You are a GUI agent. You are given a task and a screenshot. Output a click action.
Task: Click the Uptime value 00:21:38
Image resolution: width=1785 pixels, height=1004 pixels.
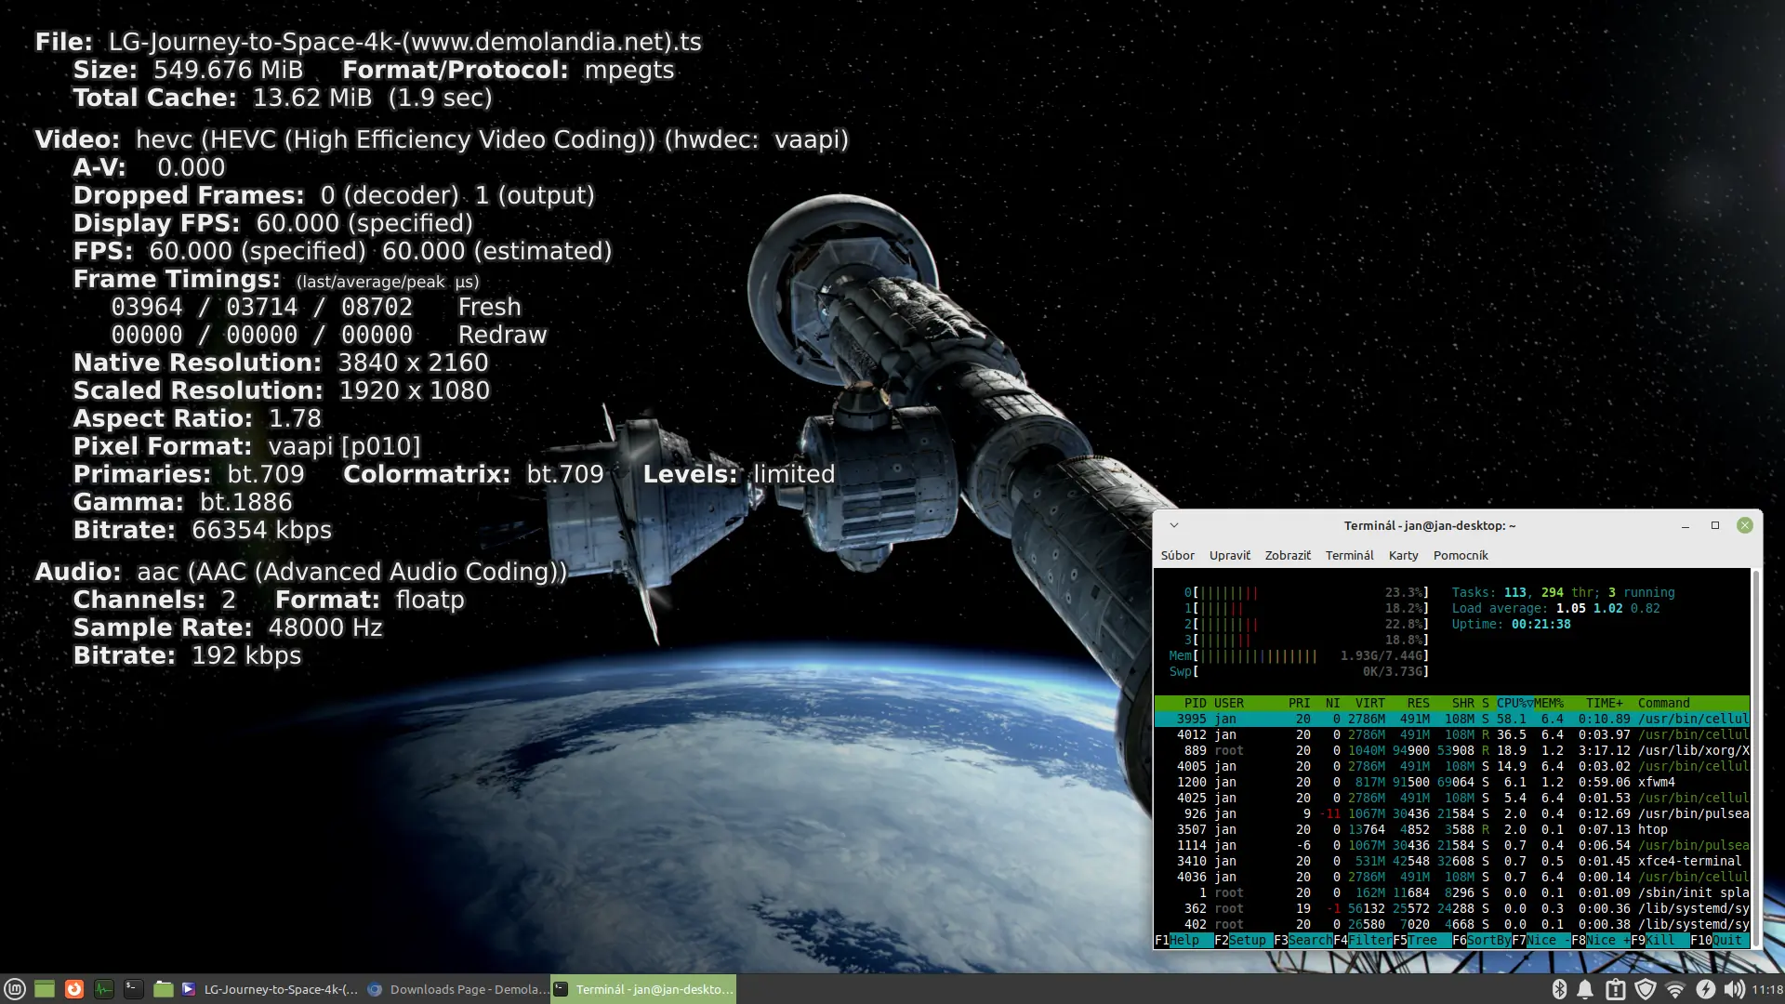click(1540, 624)
